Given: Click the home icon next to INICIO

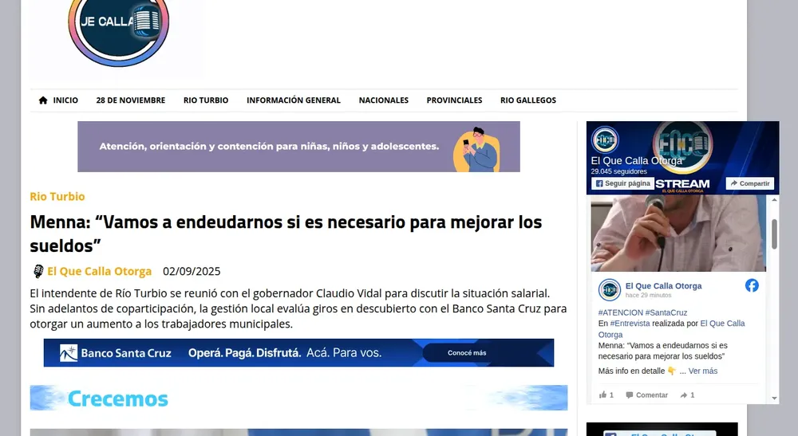Looking at the screenshot, I should (43, 100).
